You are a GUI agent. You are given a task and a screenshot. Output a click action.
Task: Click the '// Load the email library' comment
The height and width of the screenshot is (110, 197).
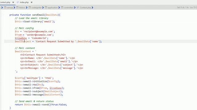coord(31,18)
